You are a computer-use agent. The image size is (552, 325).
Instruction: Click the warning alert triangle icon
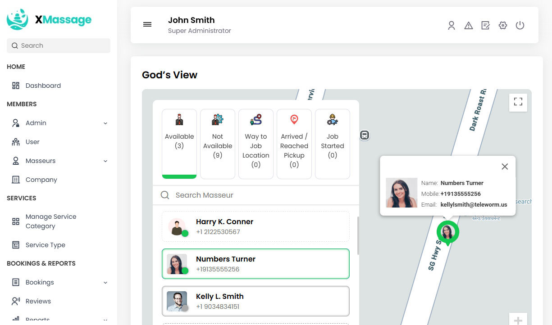[x=469, y=26]
